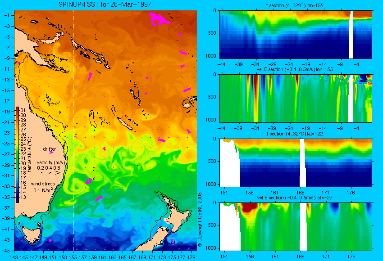This screenshot has width=383, height=261.
Task: Click the "temperature (°C)" color bar label
Action: (x=30, y=154)
